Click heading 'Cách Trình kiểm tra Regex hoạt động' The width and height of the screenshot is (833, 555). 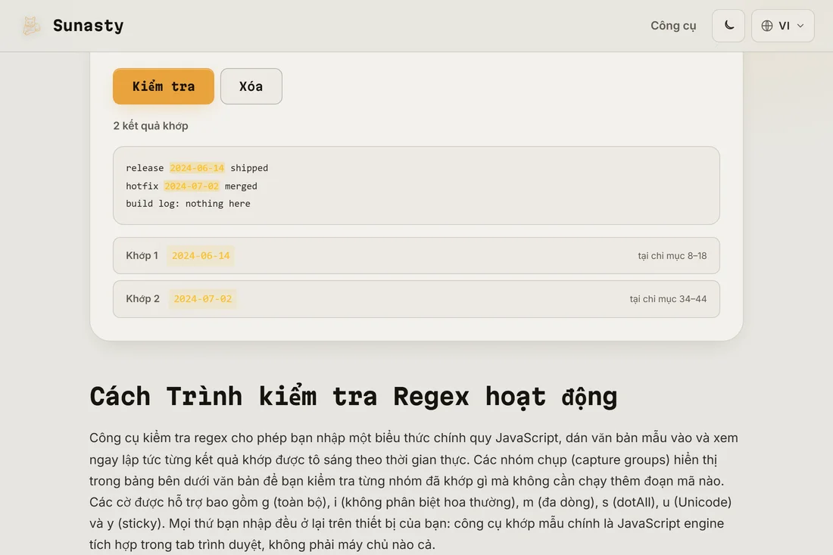354,397
